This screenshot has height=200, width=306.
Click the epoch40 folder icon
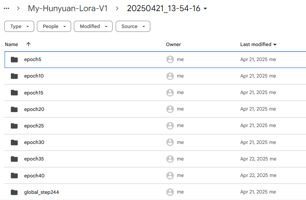tap(14, 176)
